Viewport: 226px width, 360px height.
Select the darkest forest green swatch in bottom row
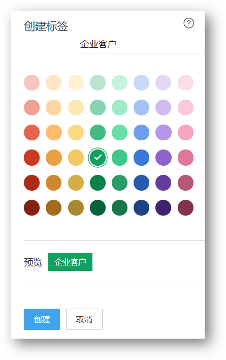98,207
